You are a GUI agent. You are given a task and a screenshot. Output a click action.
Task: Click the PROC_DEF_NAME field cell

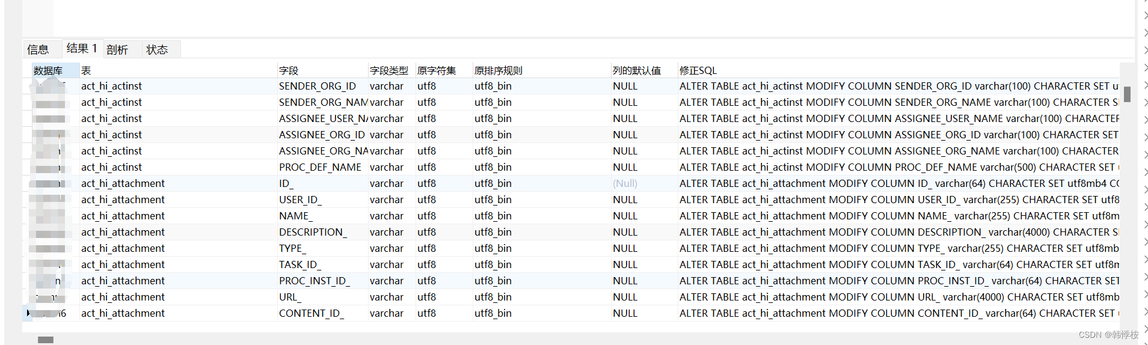coord(320,167)
